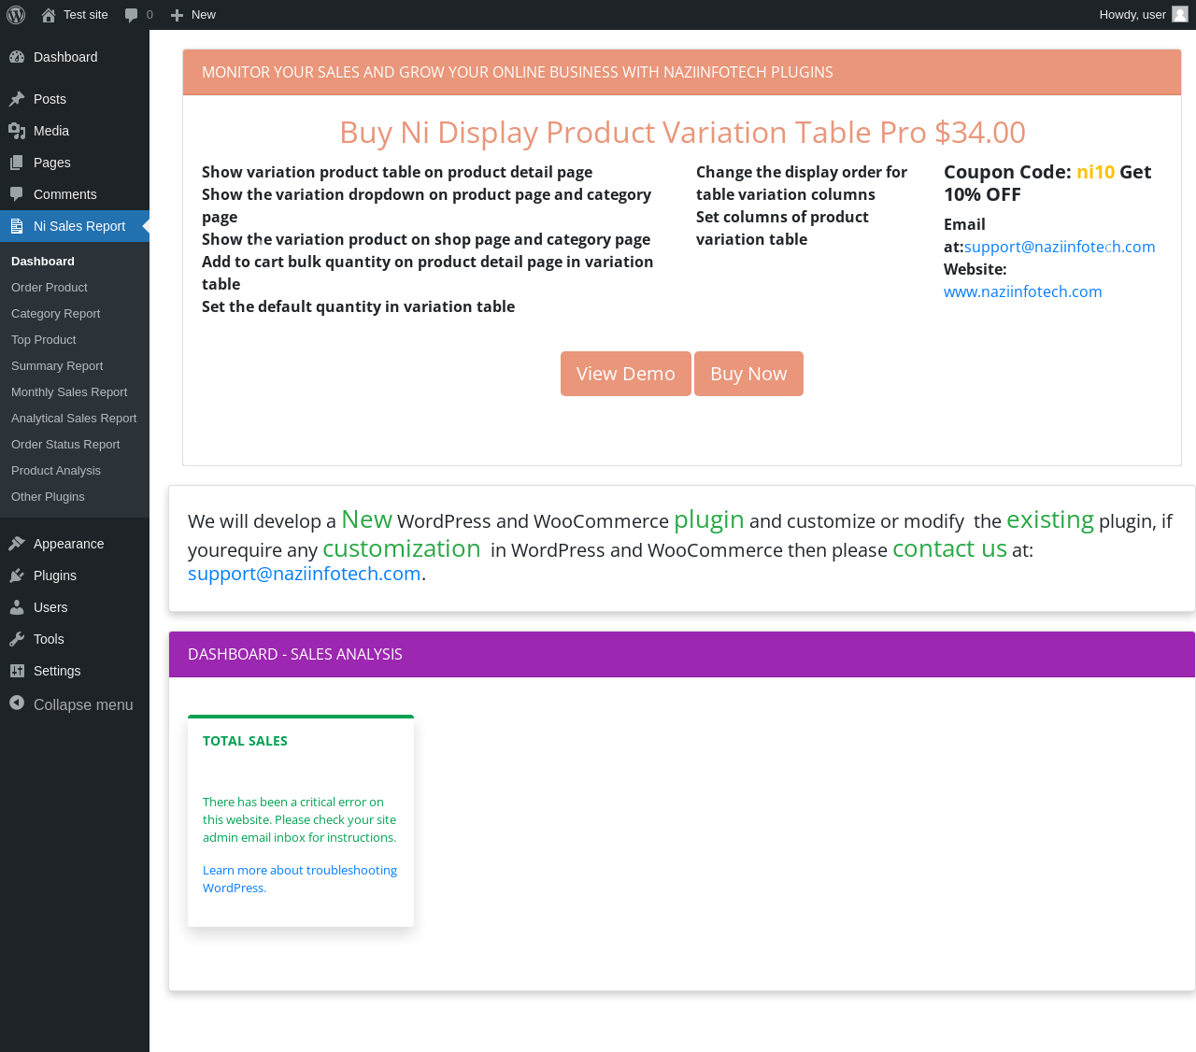Open Summary Report submenu item
Image resolution: width=1196 pixels, height=1052 pixels.
(x=57, y=366)
